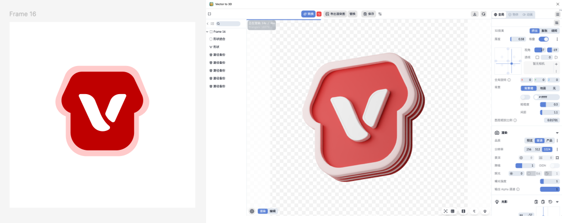Switch viewport to 编辑 edit mode
The image size is (562, 223).
tap(273, 211)
